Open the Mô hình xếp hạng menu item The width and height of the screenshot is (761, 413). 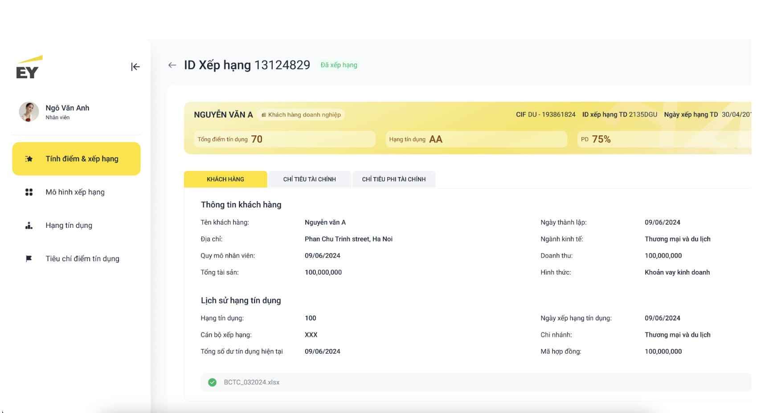76,192
